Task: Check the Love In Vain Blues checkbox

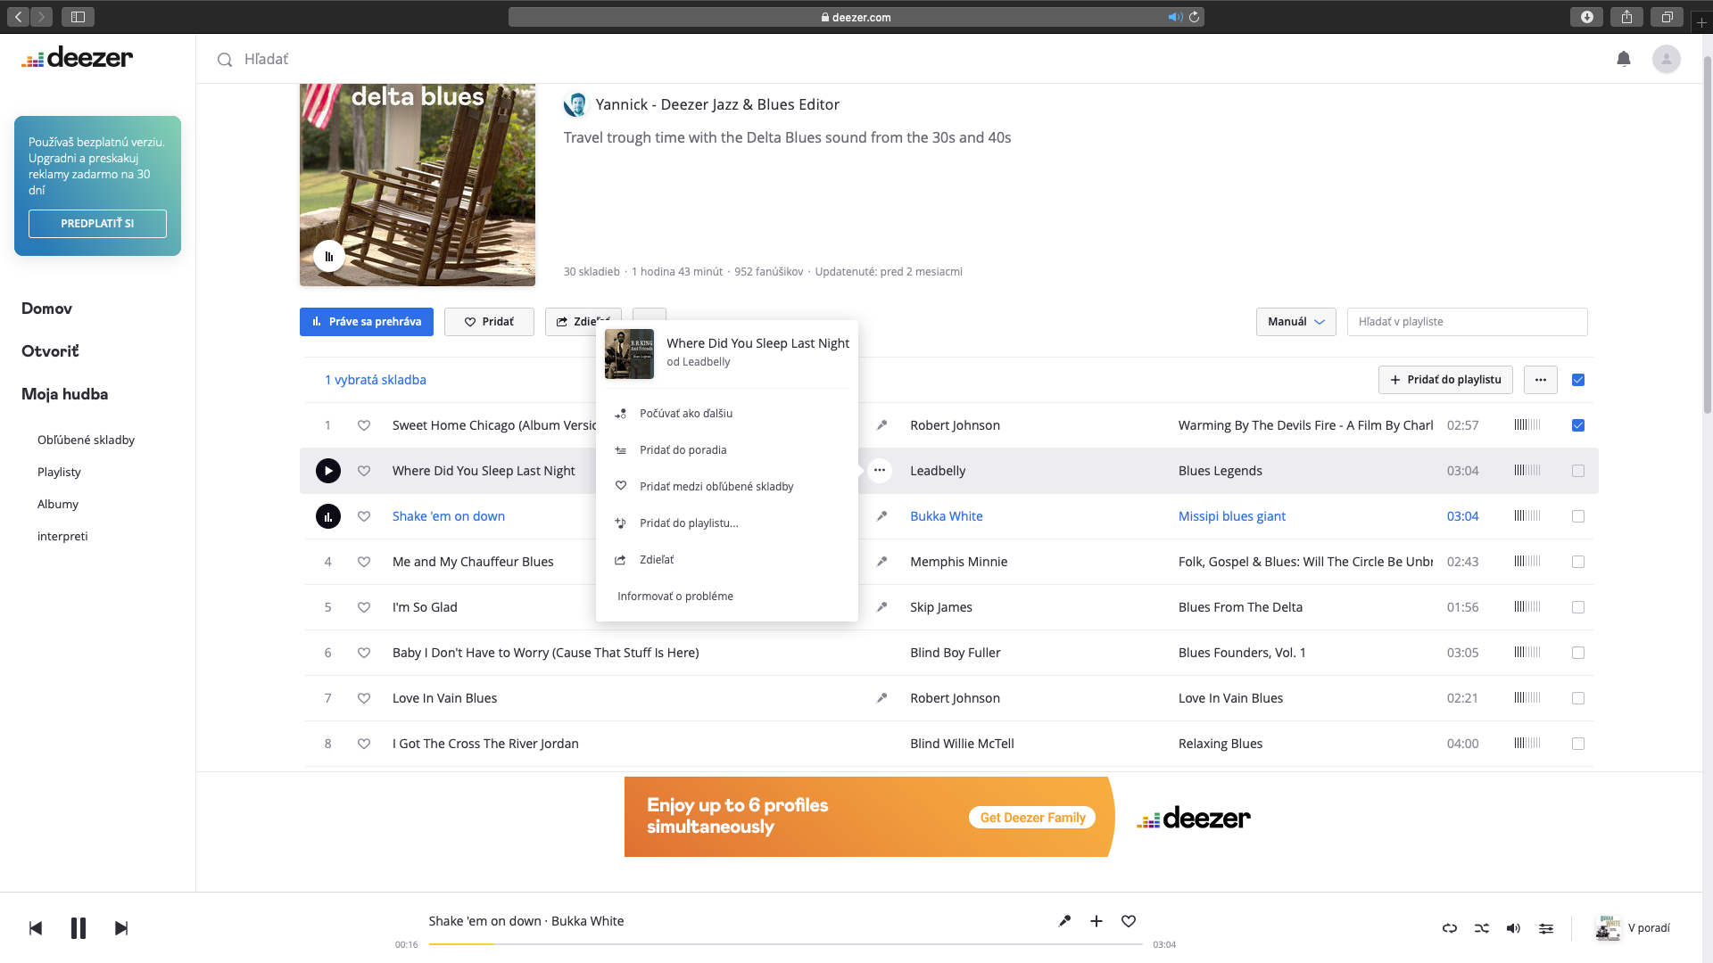Action: [1578, 698]
